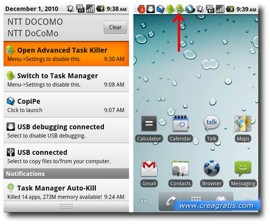Tap 3G data icon in notification panel
This screenshot has width=270, height=224.
click(x=80, y=9)
